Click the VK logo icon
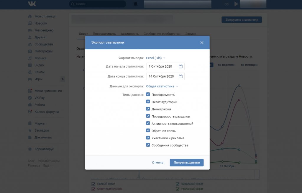 tap(32, 4)
